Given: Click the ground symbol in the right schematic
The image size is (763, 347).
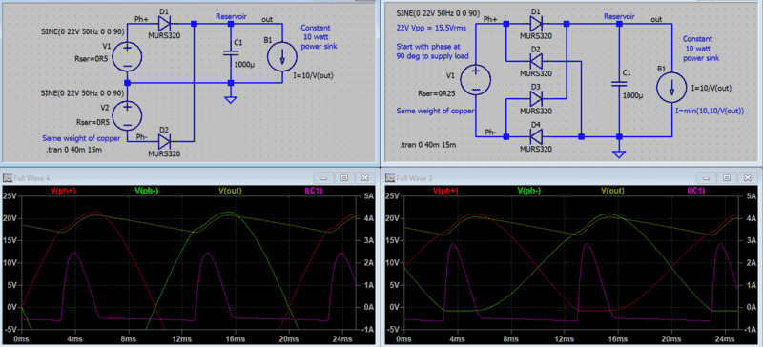Looking at the screenshot, I should pyautogui.click(x=619, y=153).
